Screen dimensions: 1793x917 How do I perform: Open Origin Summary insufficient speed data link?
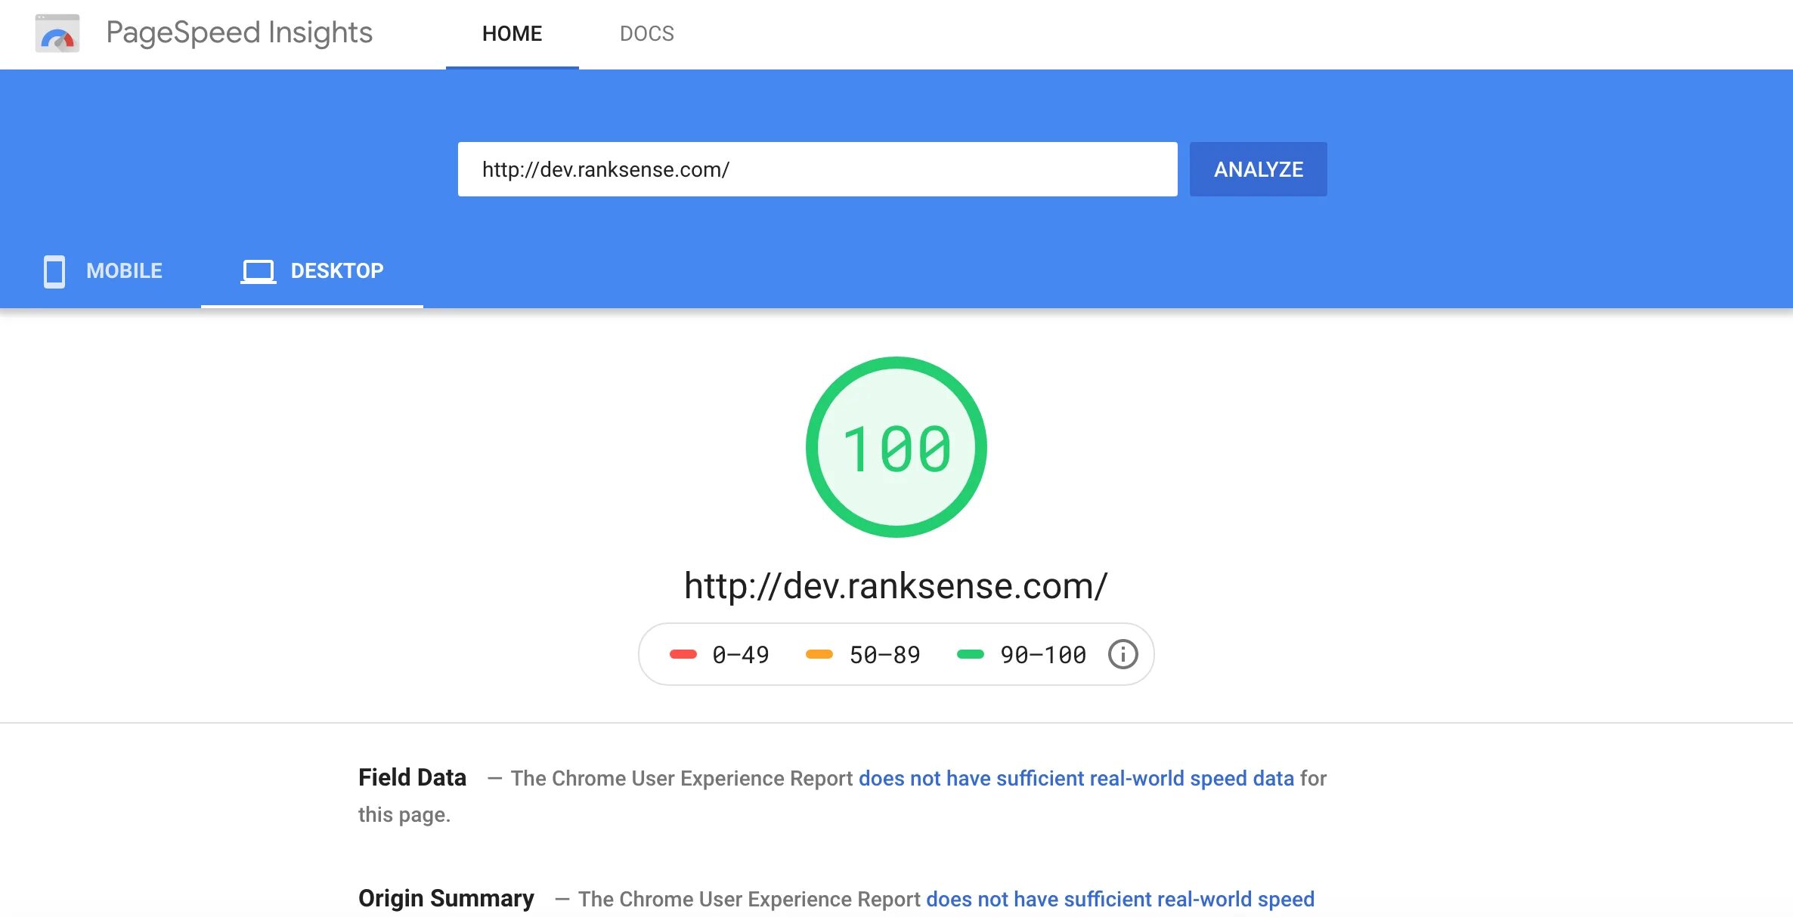pyautogui.click(x=1119, y=899)
